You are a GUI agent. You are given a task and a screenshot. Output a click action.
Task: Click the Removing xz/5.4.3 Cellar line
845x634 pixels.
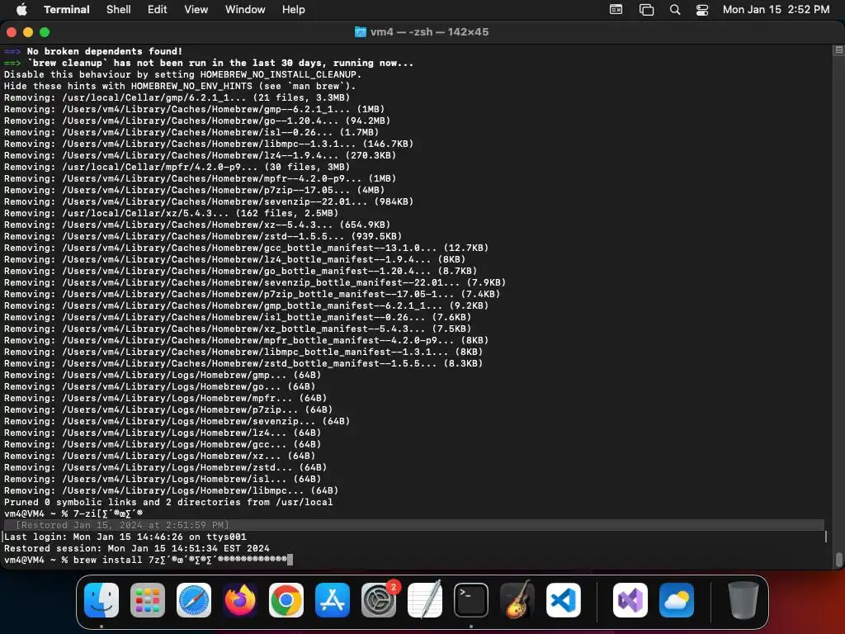(x=172, y=214)
